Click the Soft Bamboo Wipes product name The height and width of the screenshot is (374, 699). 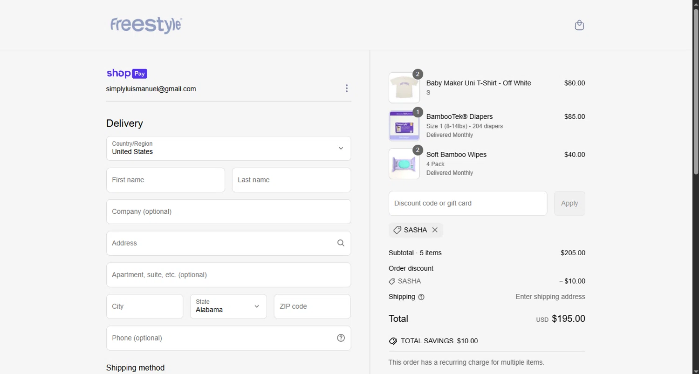[x=456, y=155]
